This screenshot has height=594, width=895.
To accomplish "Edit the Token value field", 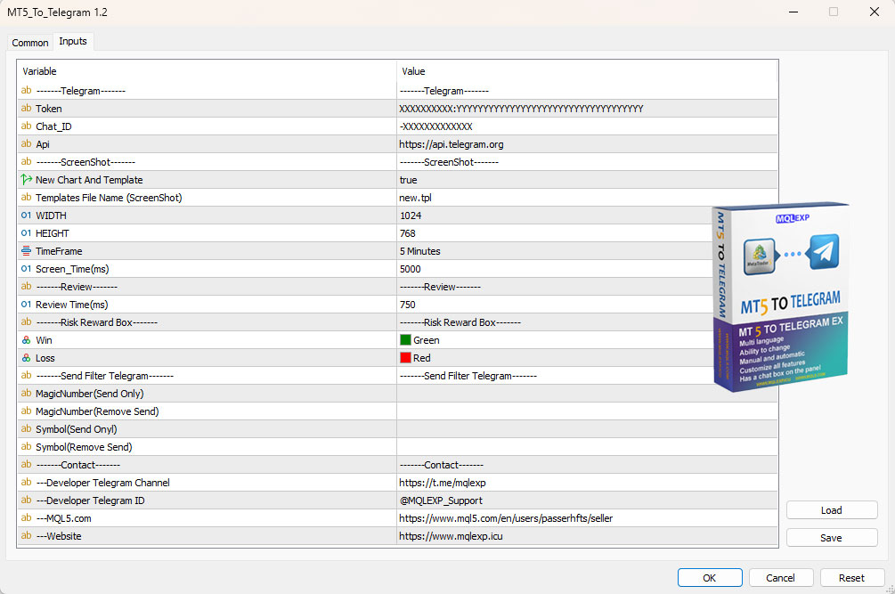I will pos(587,109).
